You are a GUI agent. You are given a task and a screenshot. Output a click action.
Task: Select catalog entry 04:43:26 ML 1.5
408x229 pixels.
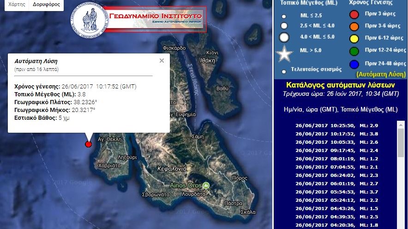coord(337,209)
